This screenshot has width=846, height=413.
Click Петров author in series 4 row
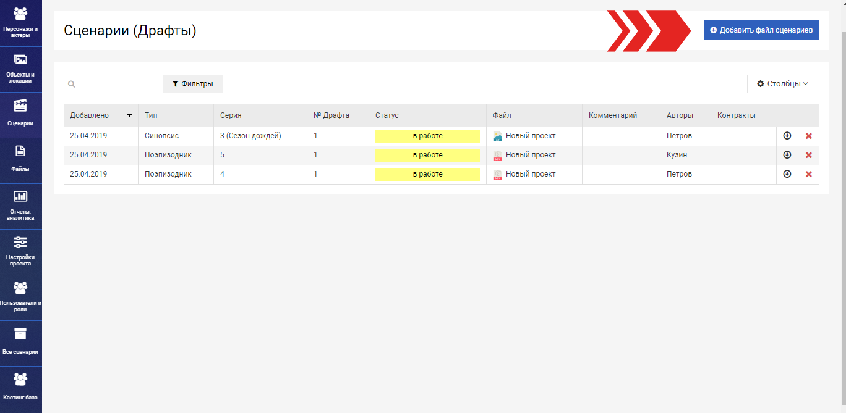pyautogui.click(x=679, y=174)
